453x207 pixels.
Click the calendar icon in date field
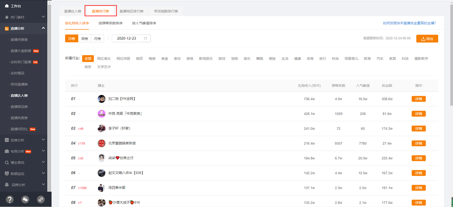[x=145, y=38]
